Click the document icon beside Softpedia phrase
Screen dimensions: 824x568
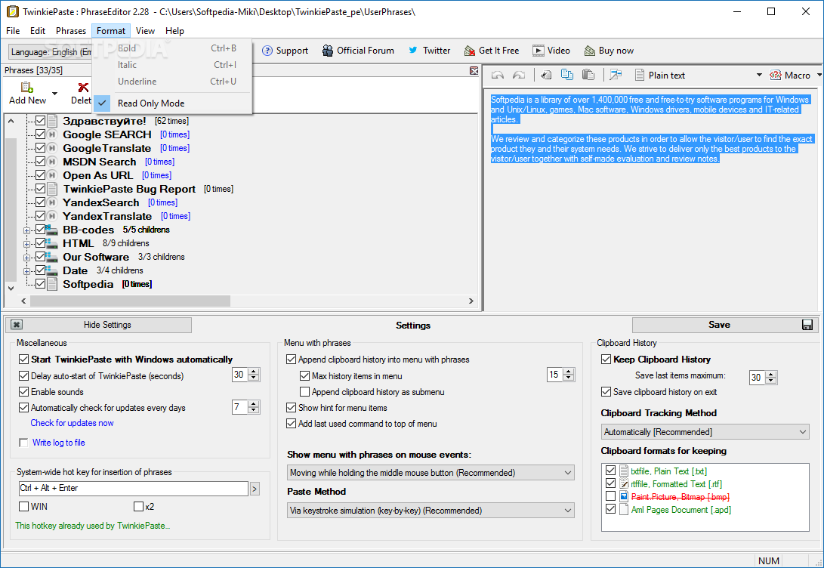52,284
